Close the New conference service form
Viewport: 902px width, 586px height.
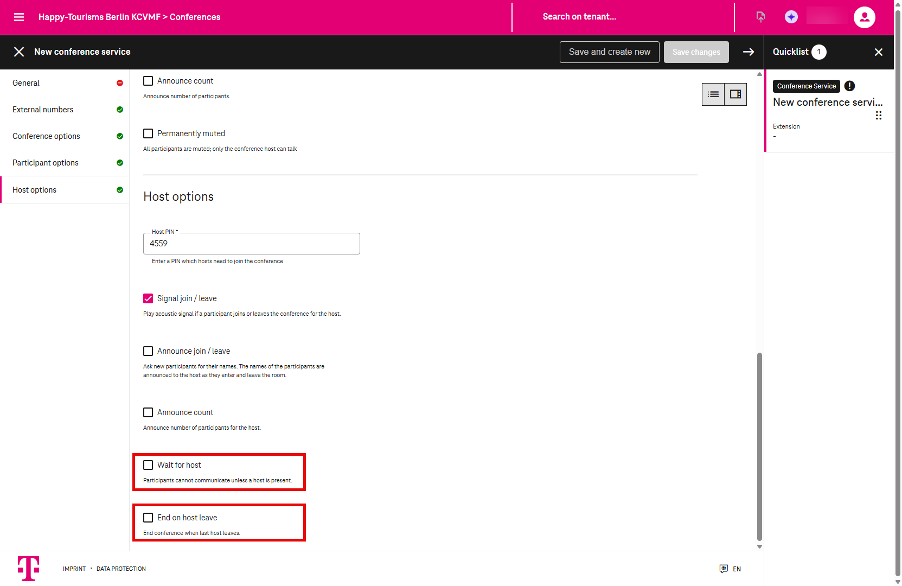pos(19,52)
